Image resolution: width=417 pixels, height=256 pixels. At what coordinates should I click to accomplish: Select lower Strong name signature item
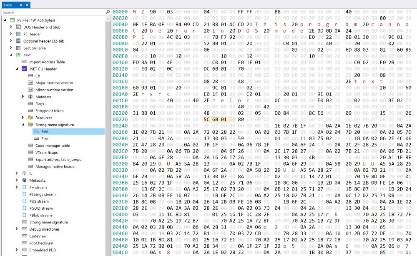(x=49, y=222)
